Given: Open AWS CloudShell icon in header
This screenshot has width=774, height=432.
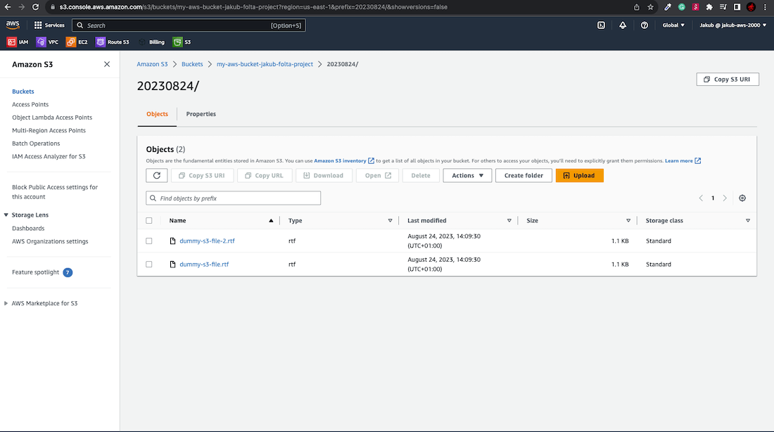Looking at the screenshot, I should click(601, 25).
